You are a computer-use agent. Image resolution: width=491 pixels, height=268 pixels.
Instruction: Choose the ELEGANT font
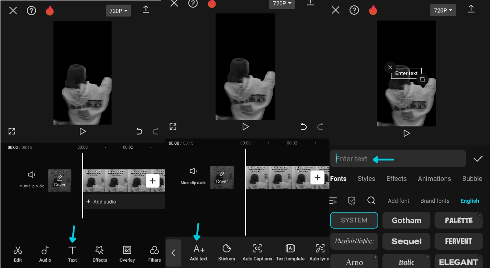pos(459,261)
